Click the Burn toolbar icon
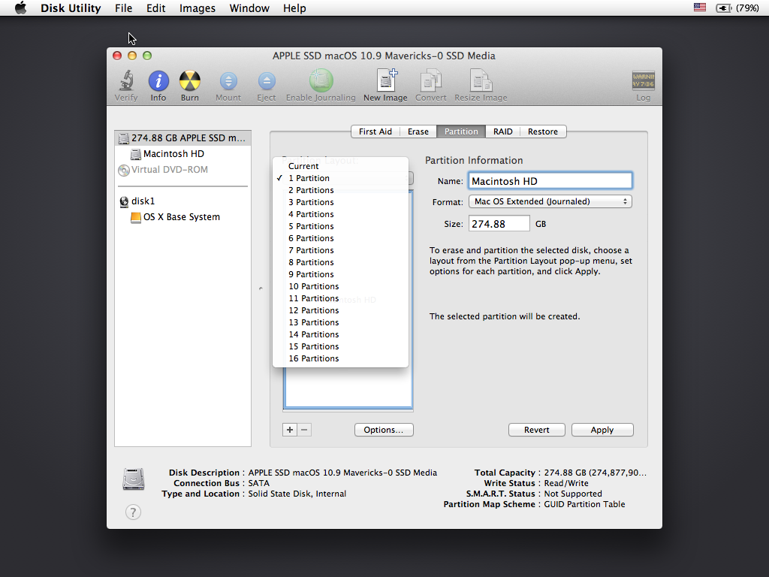The image size is (769, 577). [190, 81]
